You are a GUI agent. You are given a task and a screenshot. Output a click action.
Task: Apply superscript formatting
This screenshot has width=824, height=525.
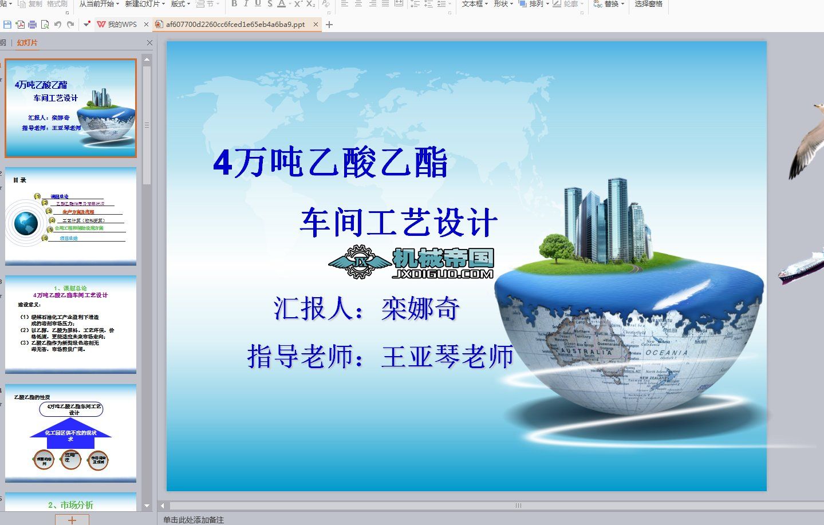pyautogui.click(x=298, y=3)
